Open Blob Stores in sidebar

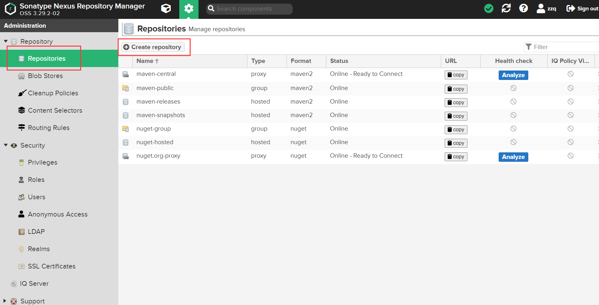pyautogui.click(x=45, y=76)
